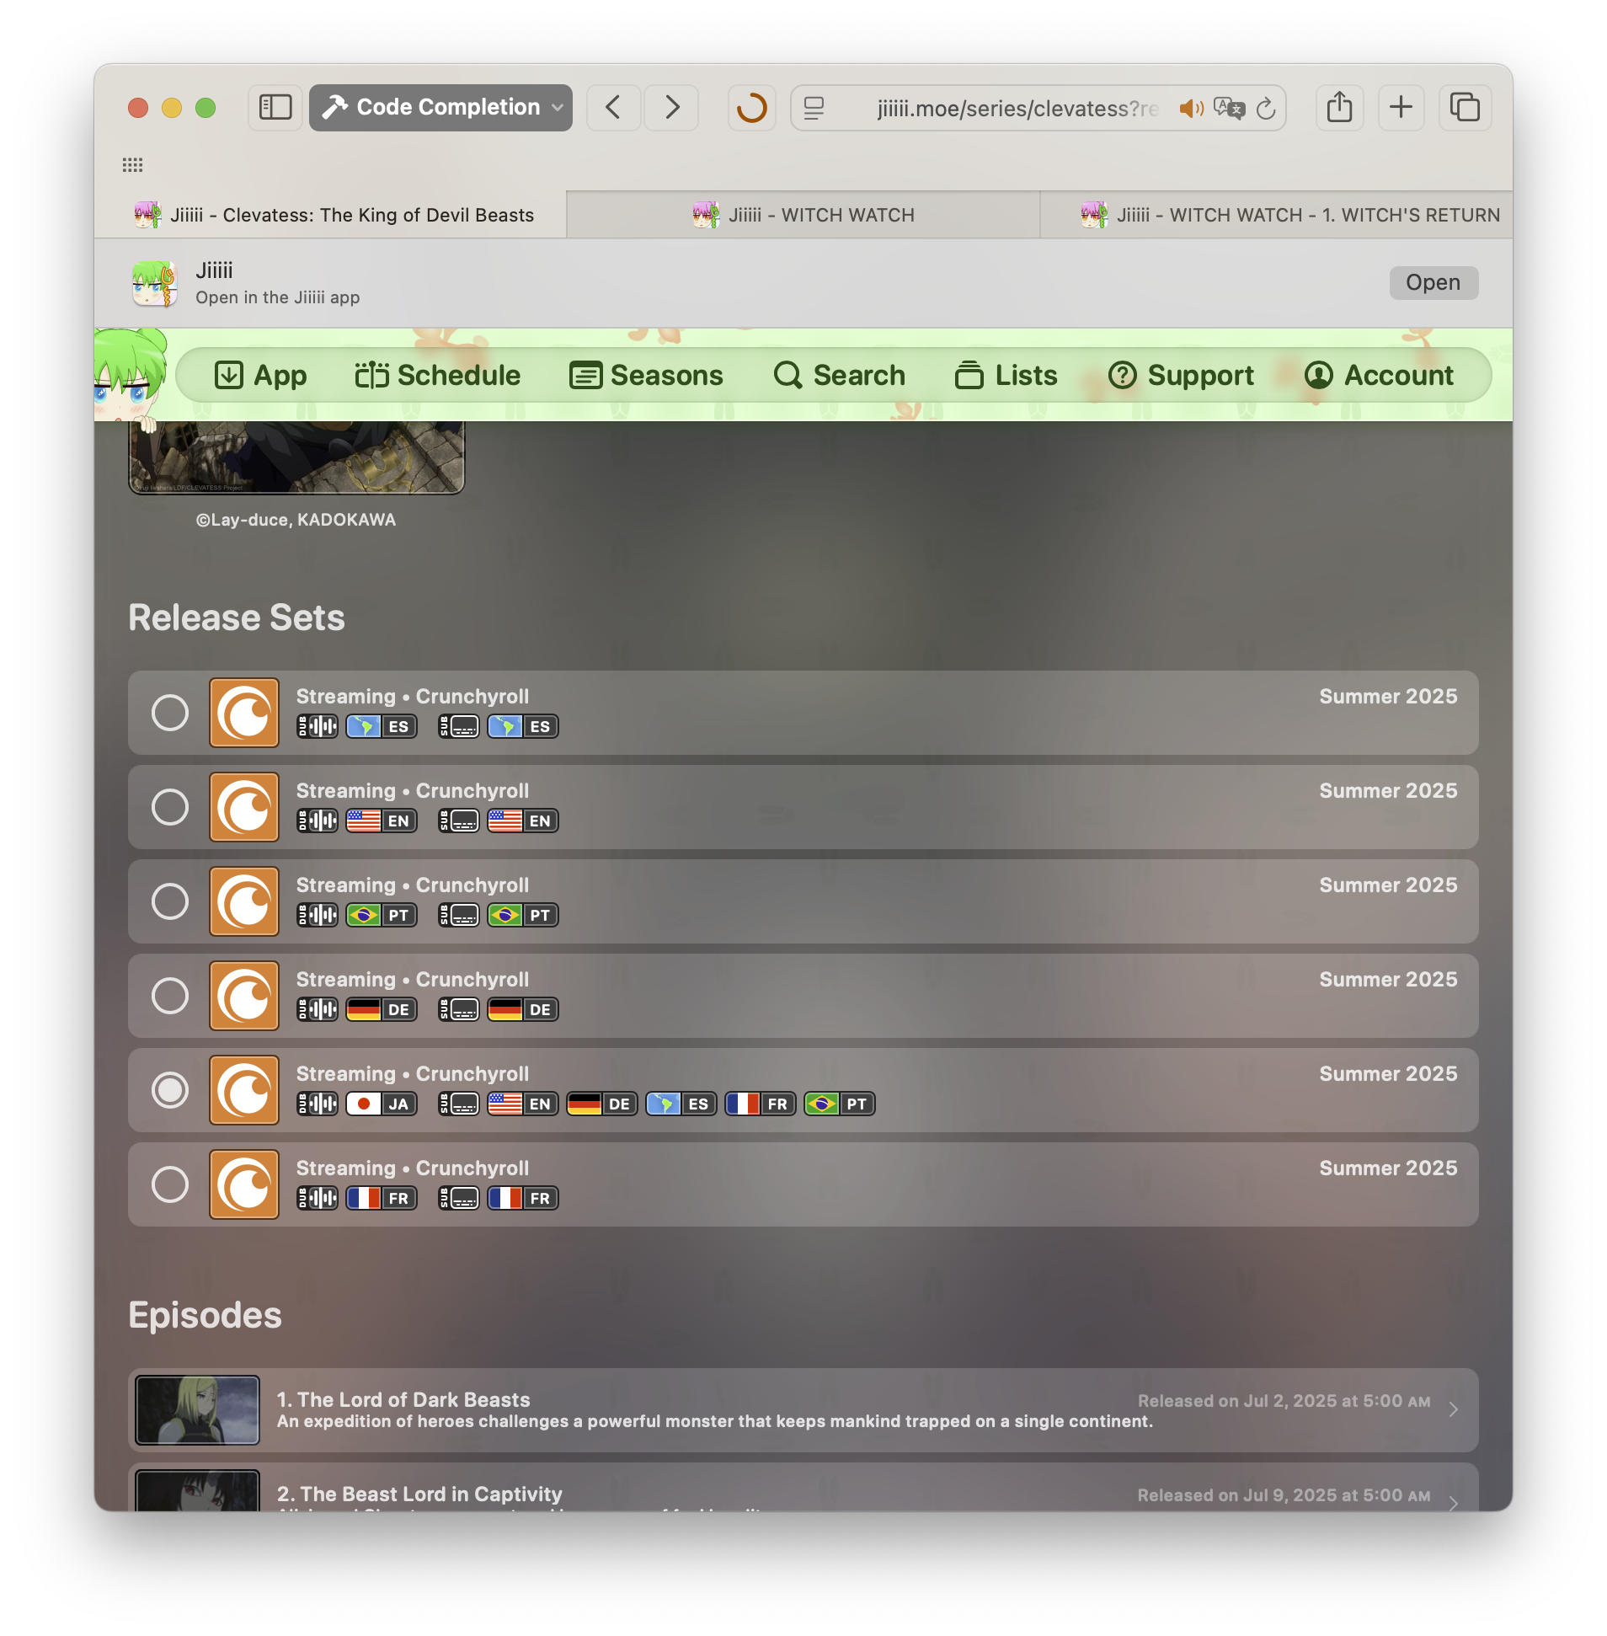Switch to WITCH'S RETURN episode tab
1607x1636 pixels.
1276,216
